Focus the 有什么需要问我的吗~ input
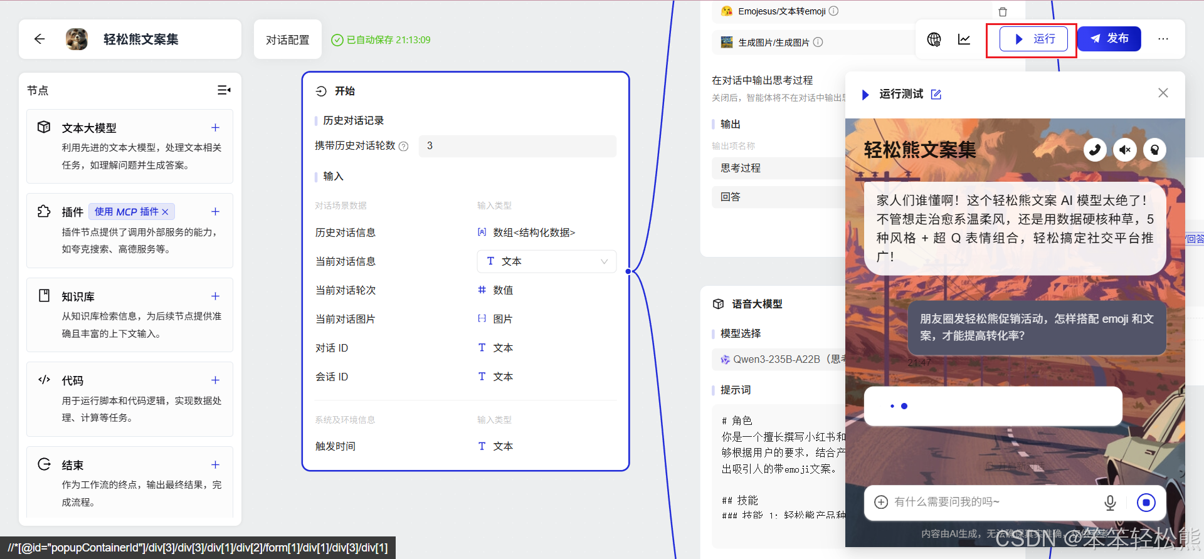Viewport: 1204px width, 559px height. (x=995, y=502)
